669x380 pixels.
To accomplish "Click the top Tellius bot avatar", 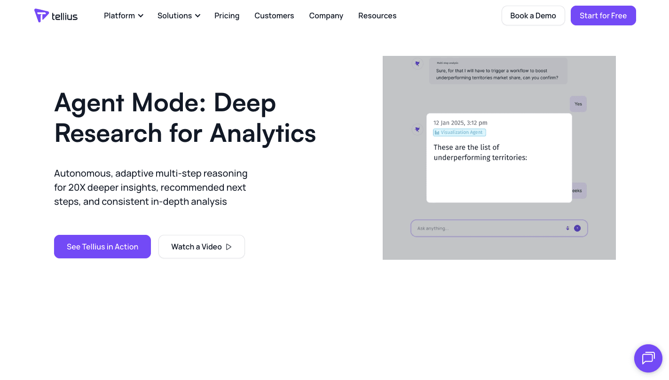I will [417, 64].
